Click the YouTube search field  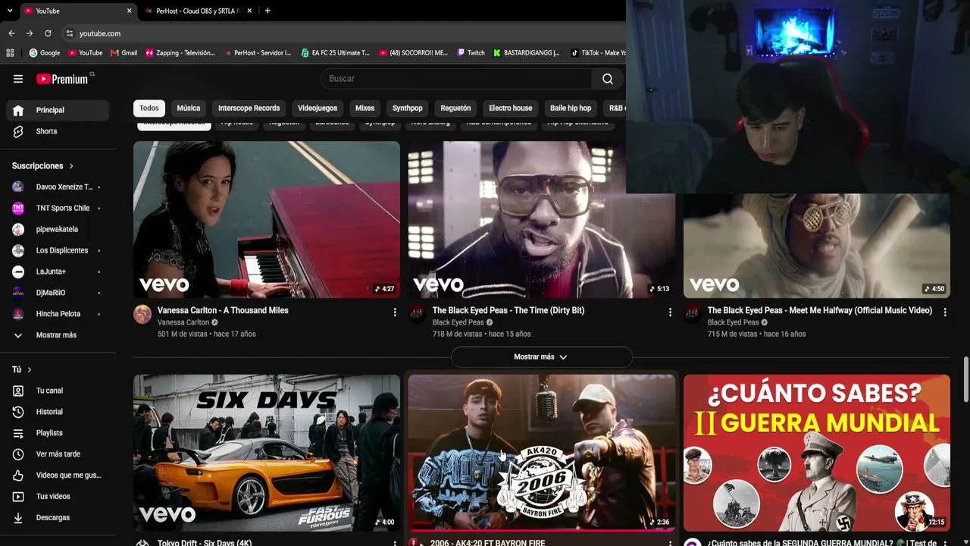458,79
